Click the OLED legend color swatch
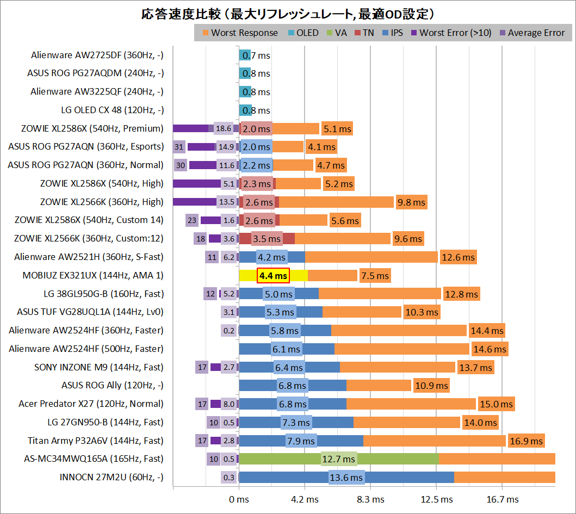 click(291, 33)
